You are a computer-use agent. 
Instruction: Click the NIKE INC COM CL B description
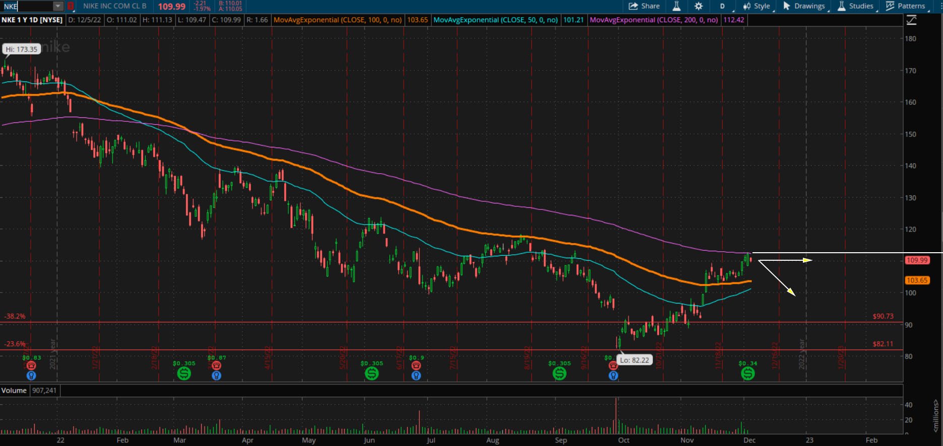[x=115, y=6]
